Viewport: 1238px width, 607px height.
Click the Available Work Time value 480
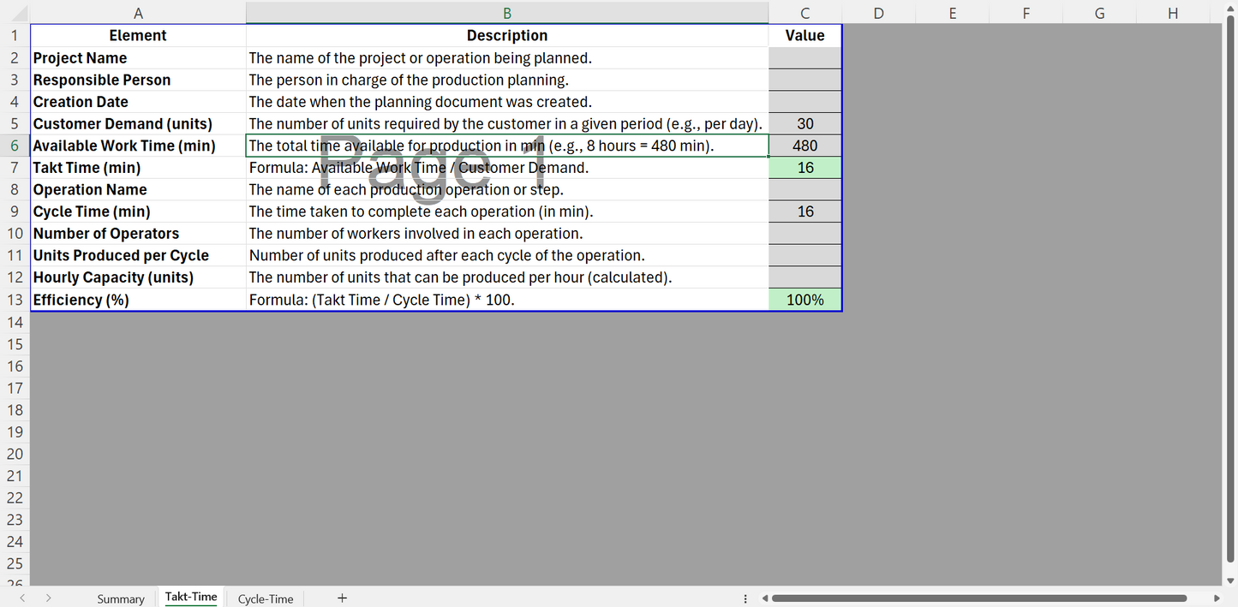pyautogui.click(x=804, y=146)
